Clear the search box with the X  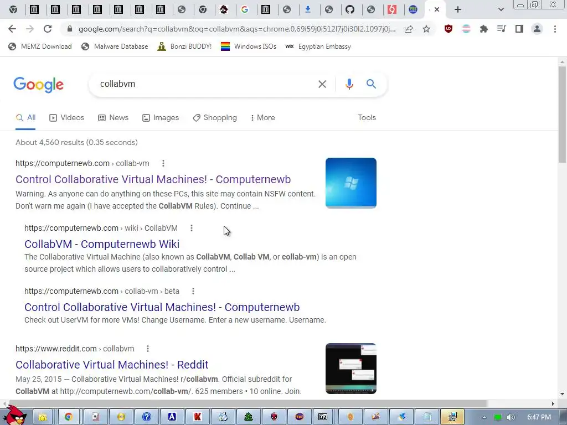point(322,84)
